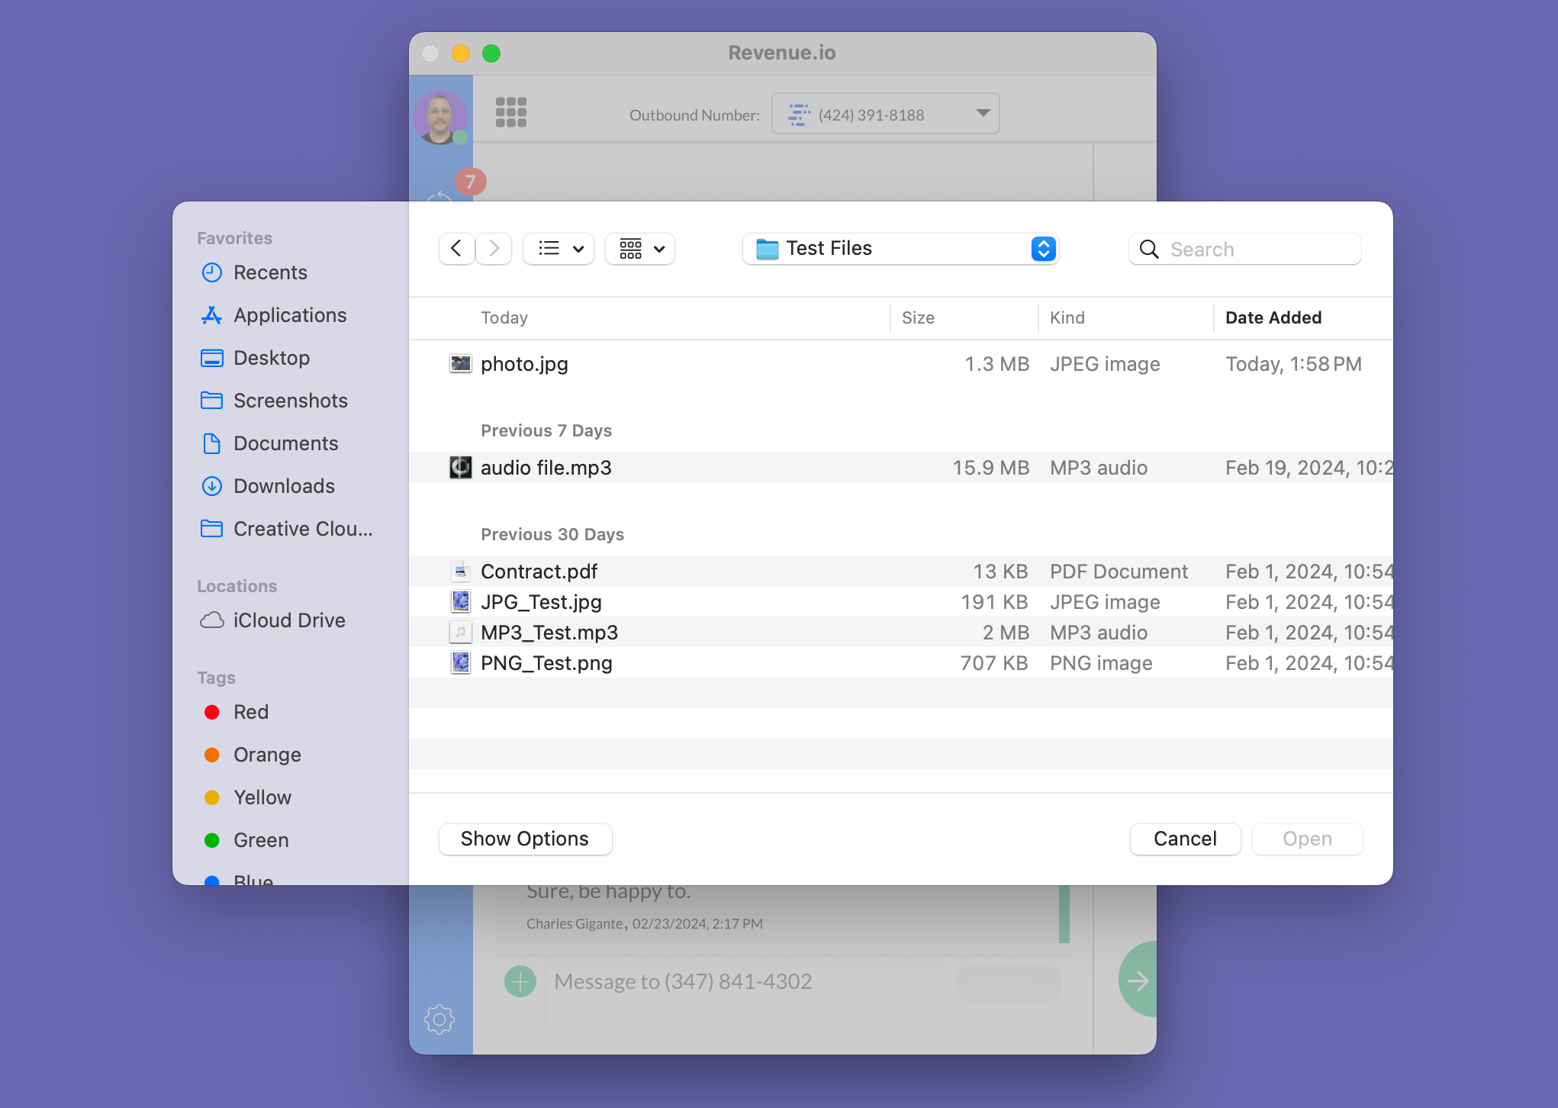Click the forward navigation arrow
1558x1108 pixels.
pyautogui.click(x=494, y=249)
